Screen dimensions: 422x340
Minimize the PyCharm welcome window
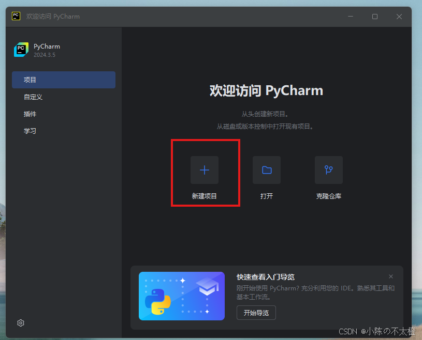coord(351,17)
